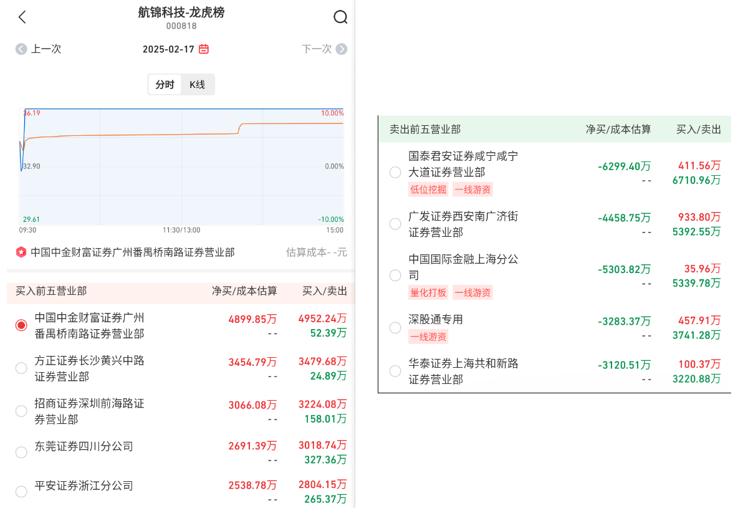Open the search magnifier icon
The height and width of the screenshot is (508, 733).
pyautogui.click(x=340, y=17)
